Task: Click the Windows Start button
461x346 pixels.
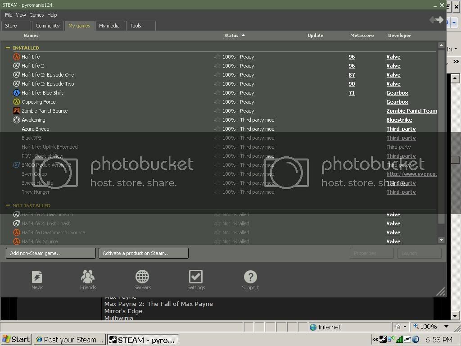Action: [x=16, y=340]
